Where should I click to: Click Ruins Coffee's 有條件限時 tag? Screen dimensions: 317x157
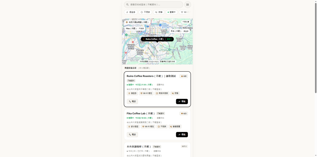pyautogui.click(x=162, y=93)
